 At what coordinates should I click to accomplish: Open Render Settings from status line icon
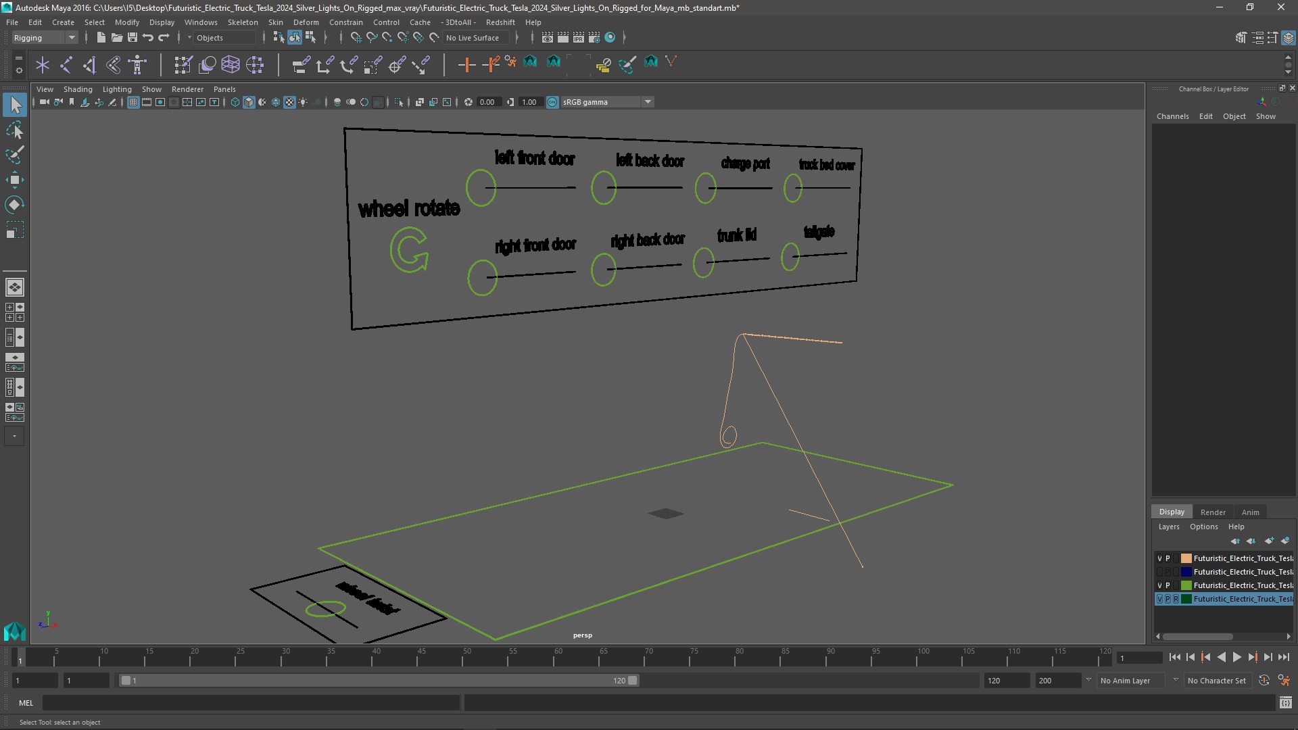(594, 38)
